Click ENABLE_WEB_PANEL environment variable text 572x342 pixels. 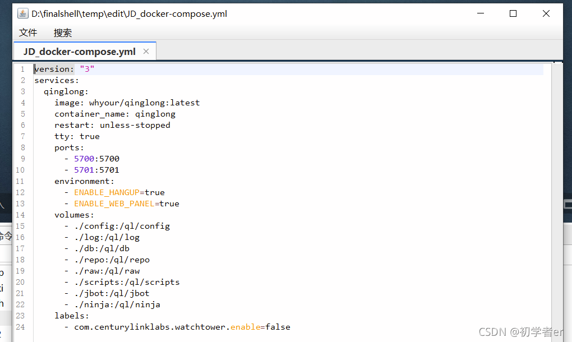click(114, 204)
